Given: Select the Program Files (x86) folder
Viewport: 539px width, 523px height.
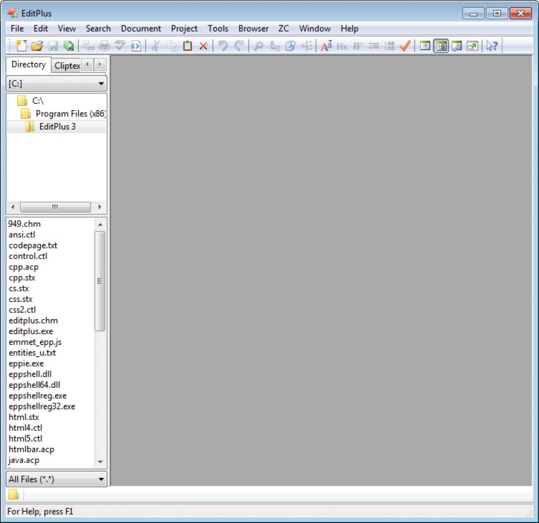Looking at the screenshot, I should pyautogui.click(x=71, y=113).
